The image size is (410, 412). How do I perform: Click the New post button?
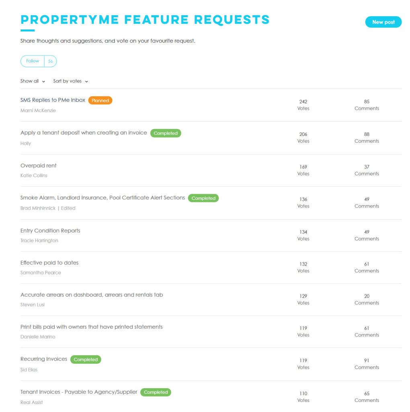coord(383,22)
